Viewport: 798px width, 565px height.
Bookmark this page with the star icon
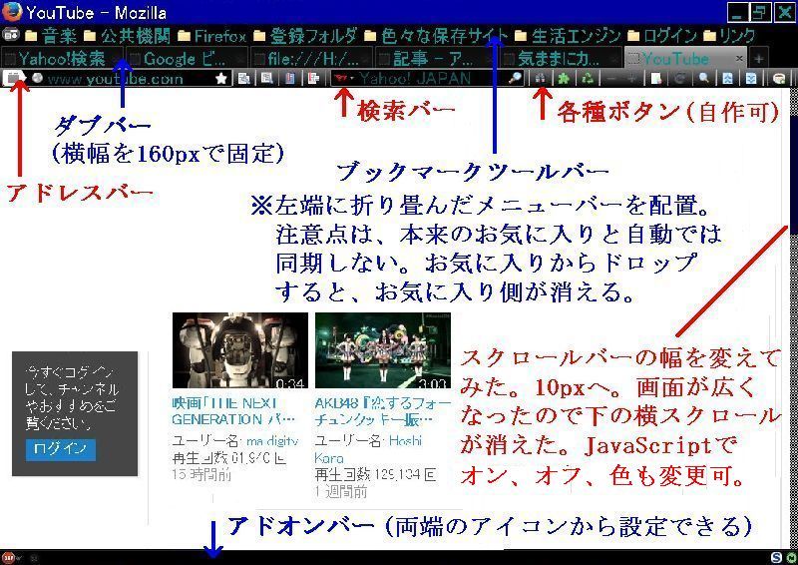(x=221, y=79)
